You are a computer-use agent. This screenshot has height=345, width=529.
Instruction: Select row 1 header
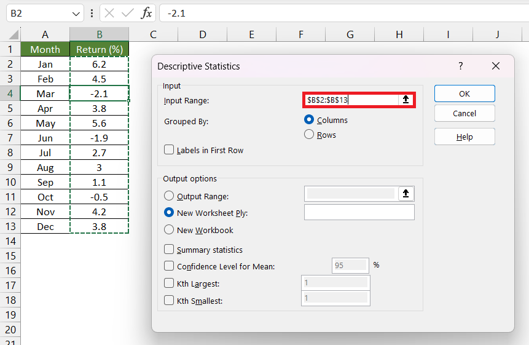coord(10,49)
